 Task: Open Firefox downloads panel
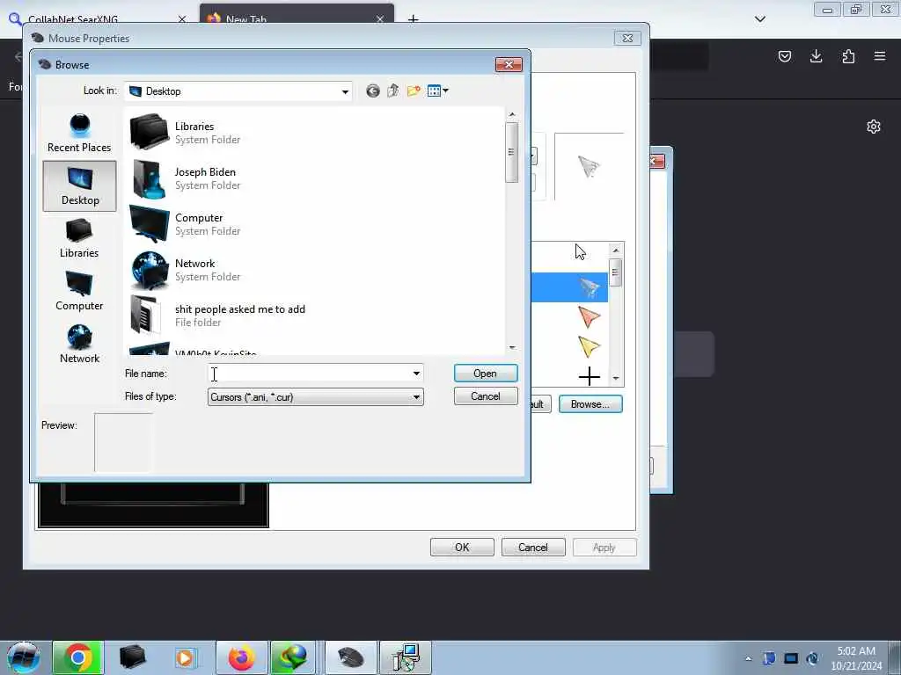pyautogui.click(x=816, y=56)
